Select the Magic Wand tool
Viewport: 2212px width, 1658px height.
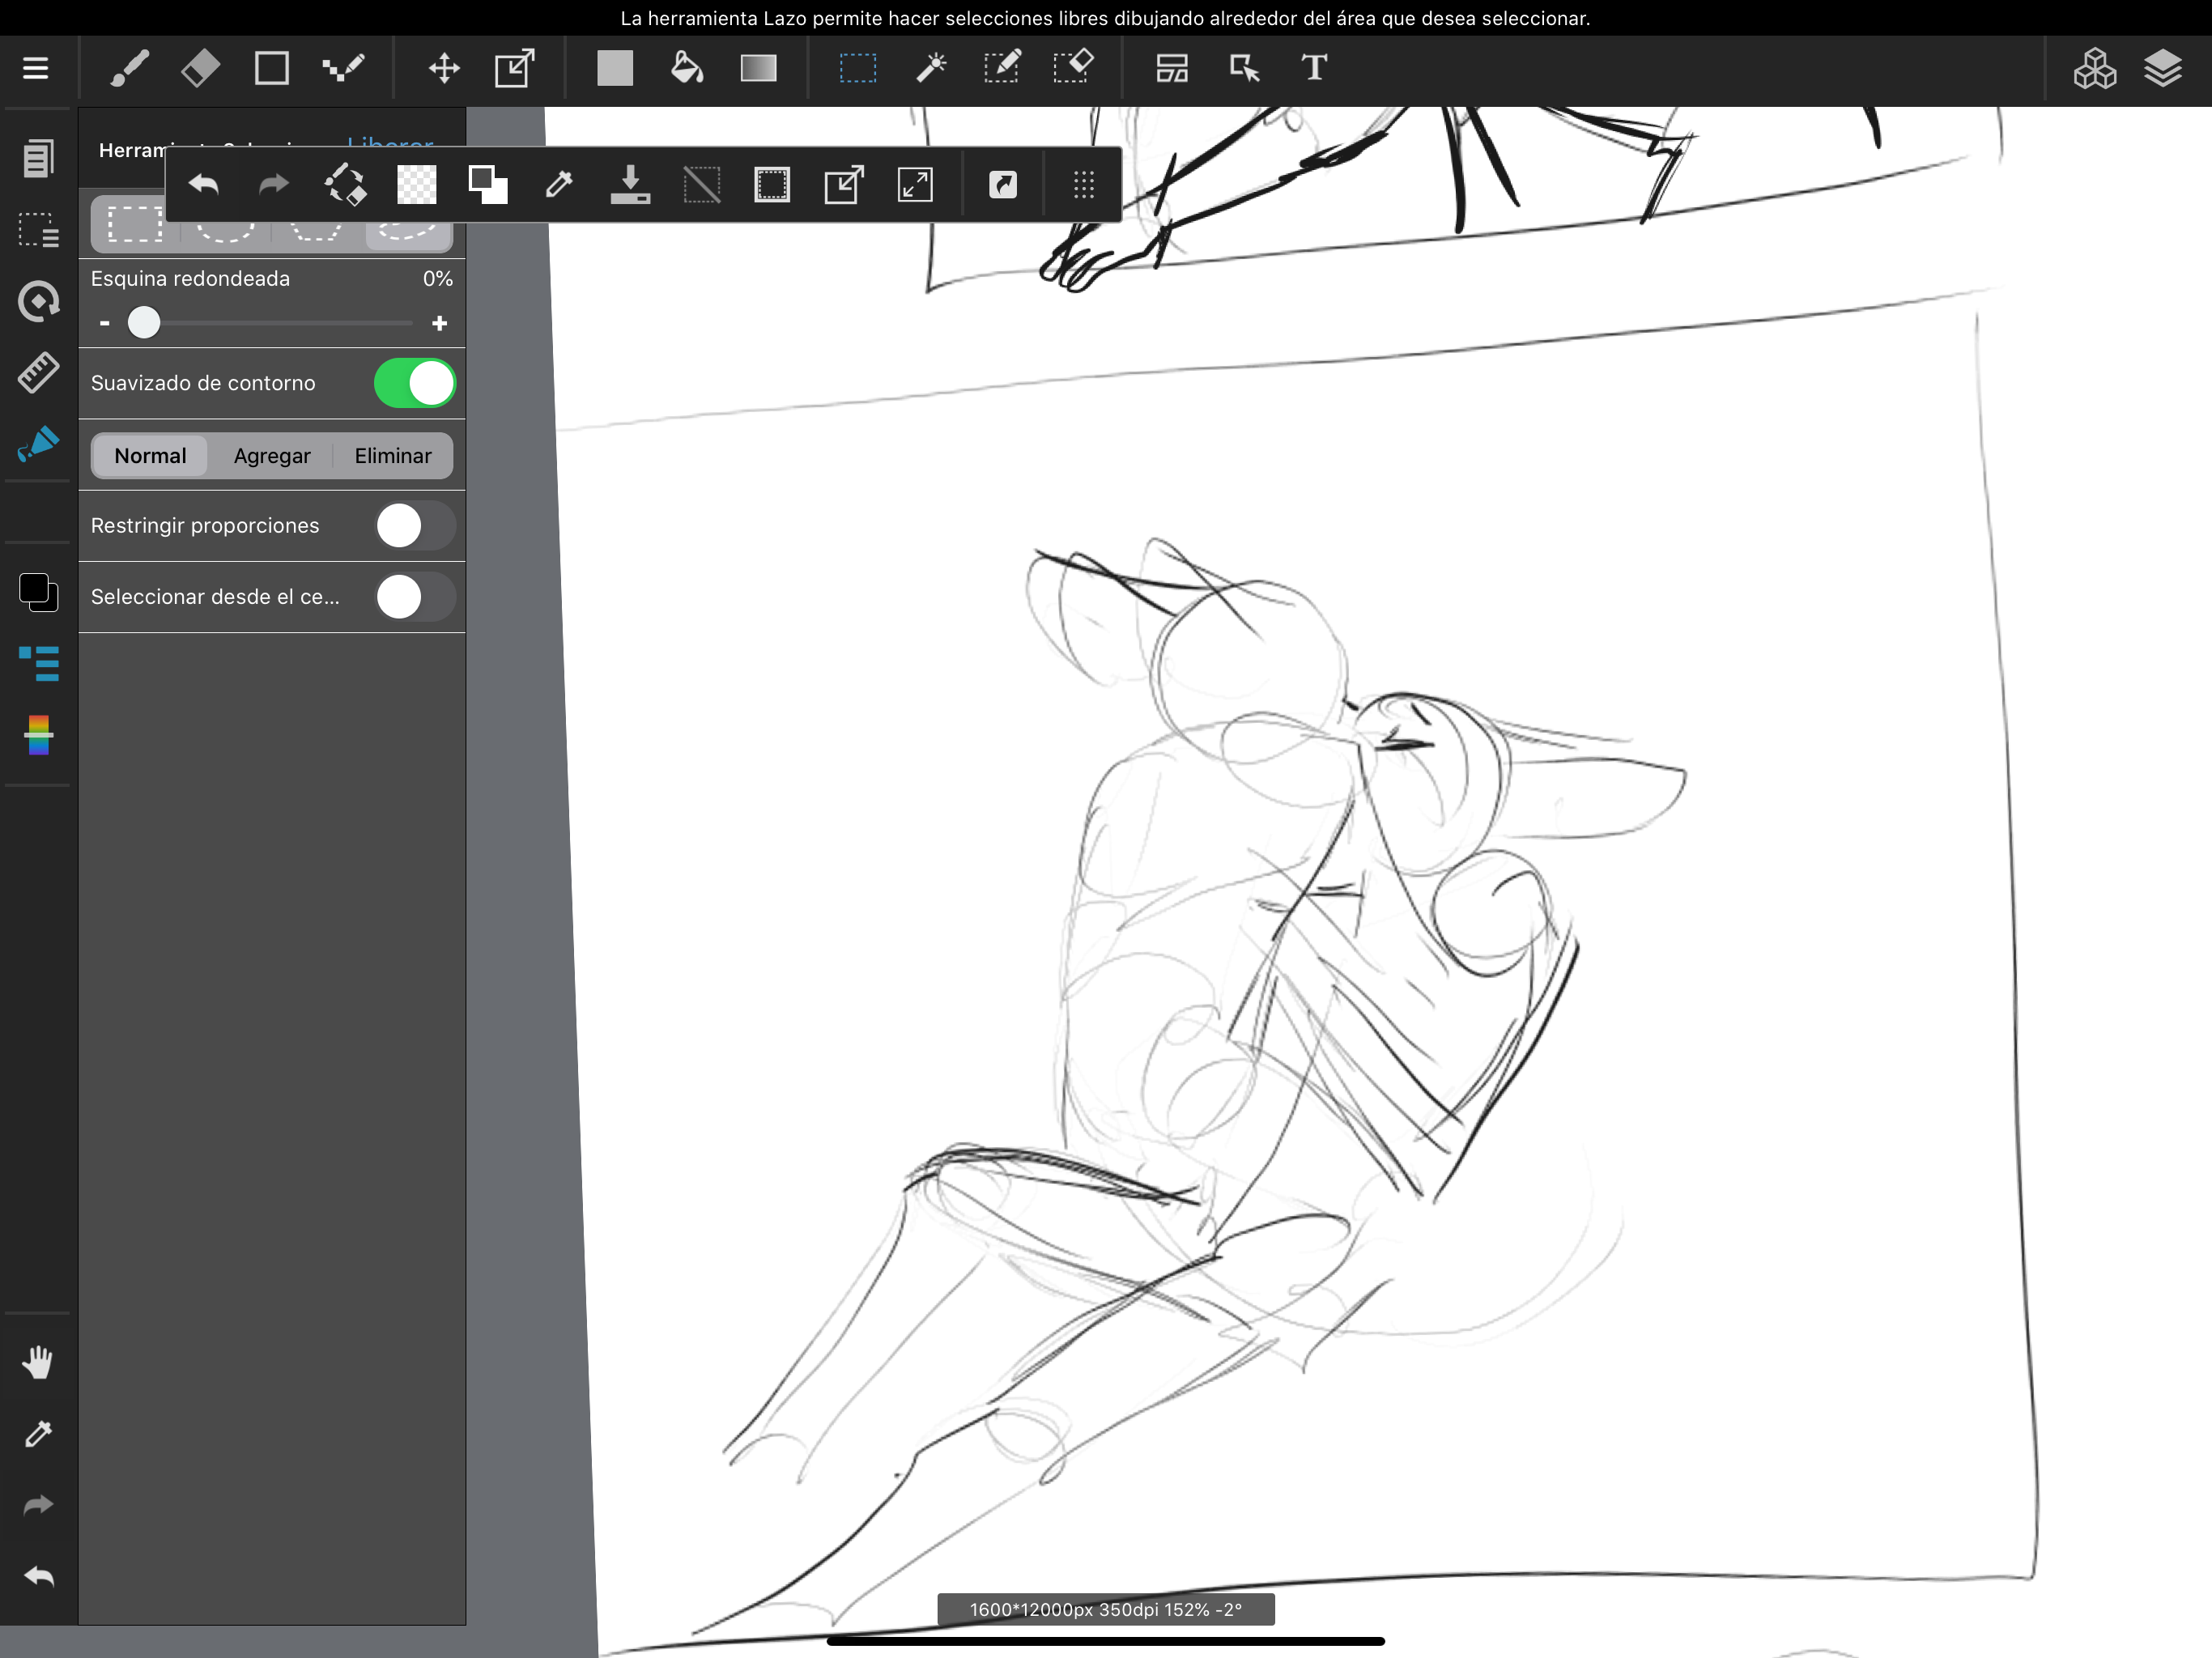930,68
